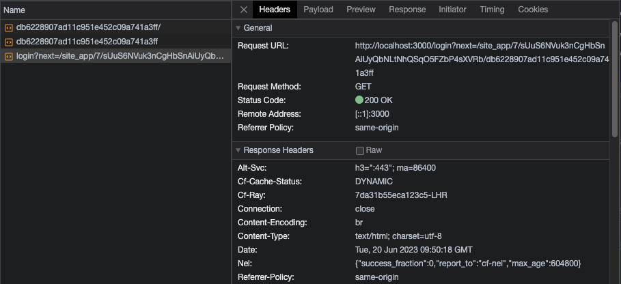The height and width of the screenshot is (284, 621).
Task: Select the login?next=/site_app/7 request row
Action: (115, 56)
